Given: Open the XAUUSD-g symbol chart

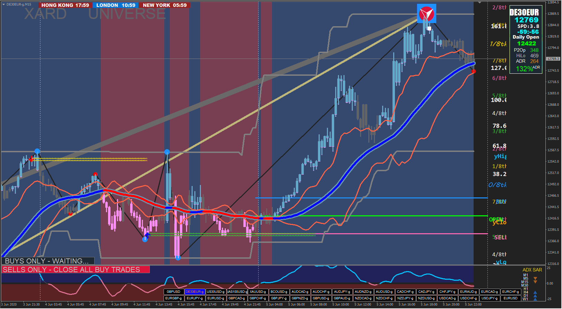Looking at the screenshot, I should [x=258, y=292].
